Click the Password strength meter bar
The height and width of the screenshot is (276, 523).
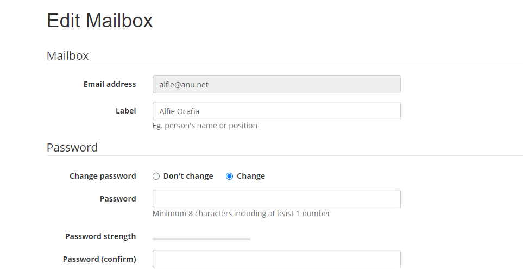click(201, 239)
